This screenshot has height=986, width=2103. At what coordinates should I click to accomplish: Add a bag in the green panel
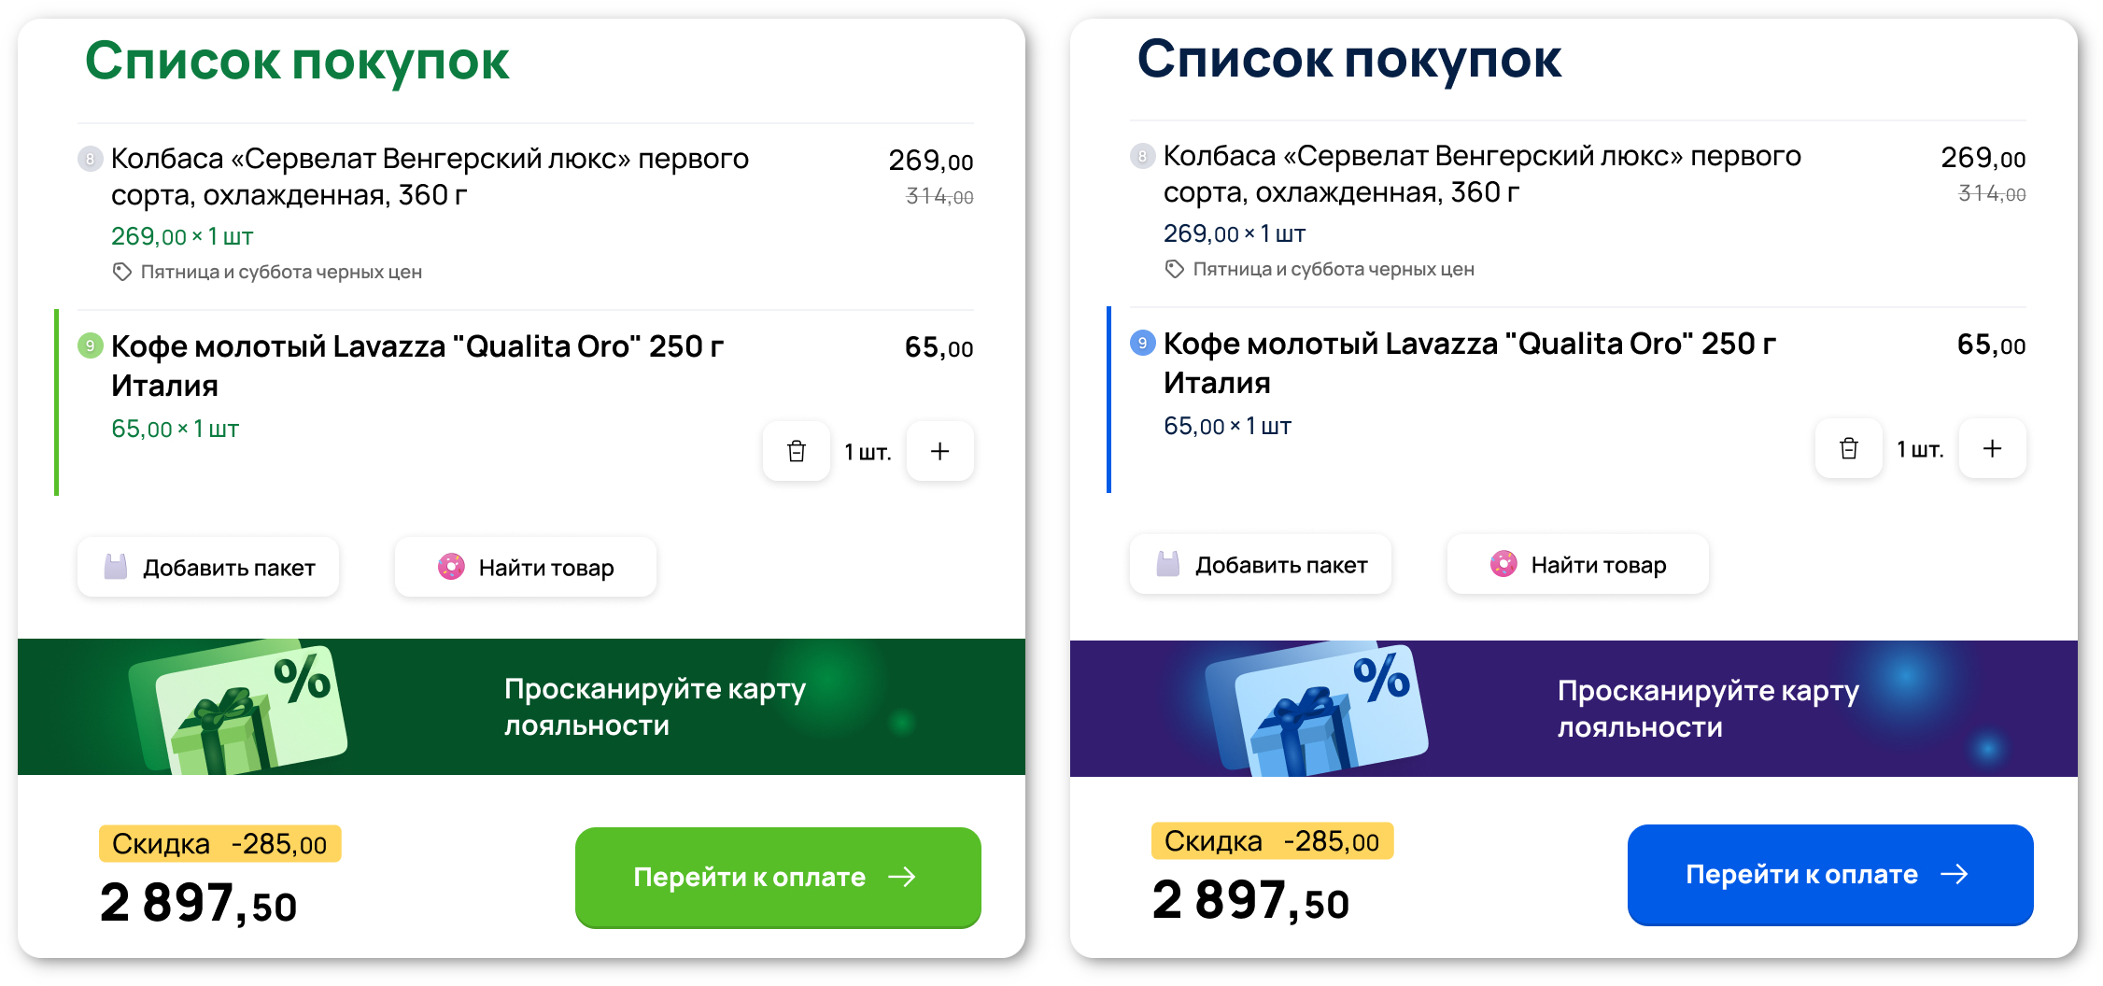click(x=208, y=567)
